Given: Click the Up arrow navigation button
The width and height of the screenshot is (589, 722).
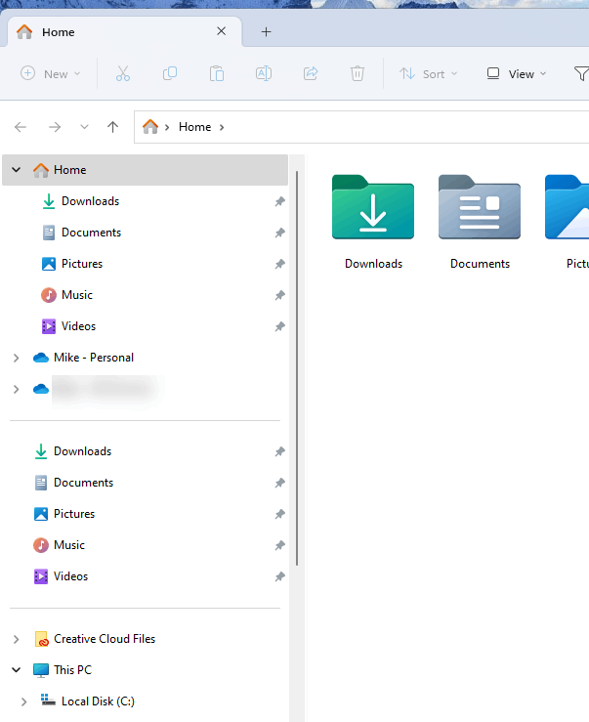Looking at the screenshot, I should click(x=113, y=127).
